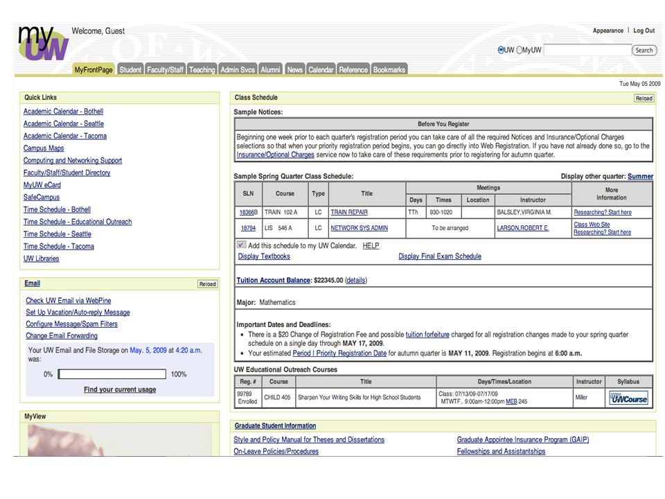
Task: Click Find your current usage
Action: [x=120, y=389]
